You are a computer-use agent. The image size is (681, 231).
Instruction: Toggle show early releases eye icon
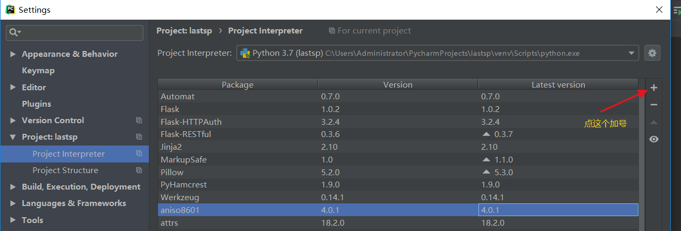[654, 139]
